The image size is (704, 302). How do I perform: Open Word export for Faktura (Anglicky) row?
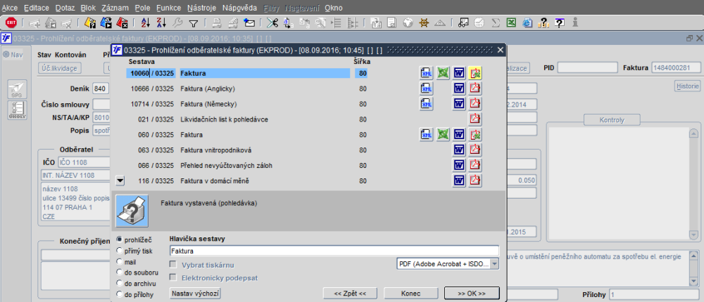459,88
